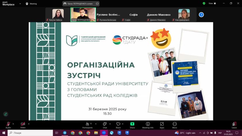Start video with the Video button
The width and height of the screenshot is (242, 136).
23,124
